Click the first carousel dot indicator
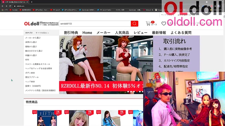The image size is (225, 126). coord(128,92)
